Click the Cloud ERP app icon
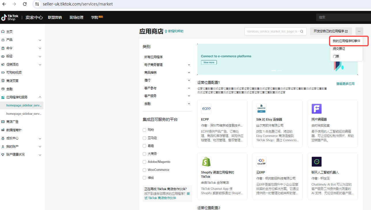The image size is (371, 210). [x=261, y=162]
